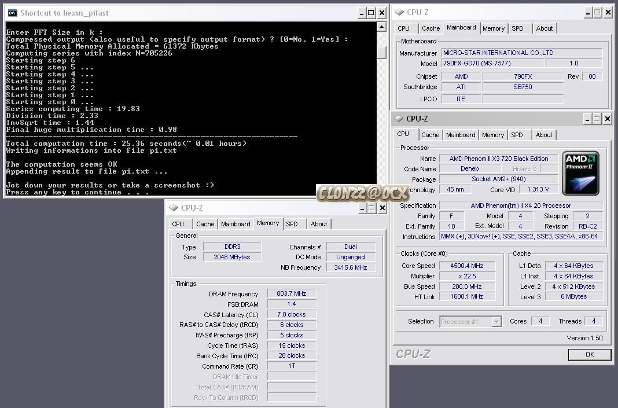The image size is (618, 408).
Task: Click manufacturer MICRO-STAR INTERNATIONAL field
Action: click(522, 53)
